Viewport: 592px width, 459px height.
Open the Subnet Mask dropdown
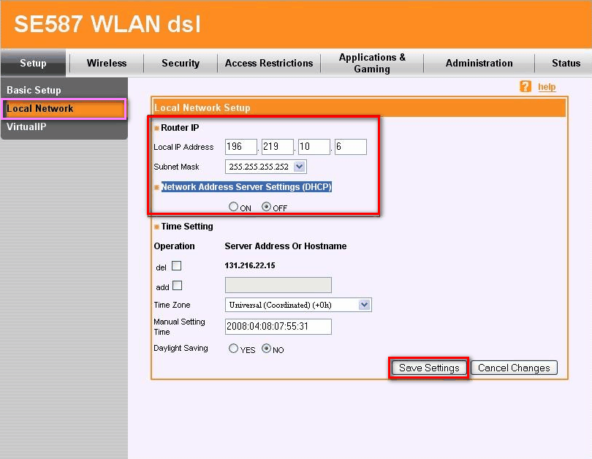[x=266, y=167]
